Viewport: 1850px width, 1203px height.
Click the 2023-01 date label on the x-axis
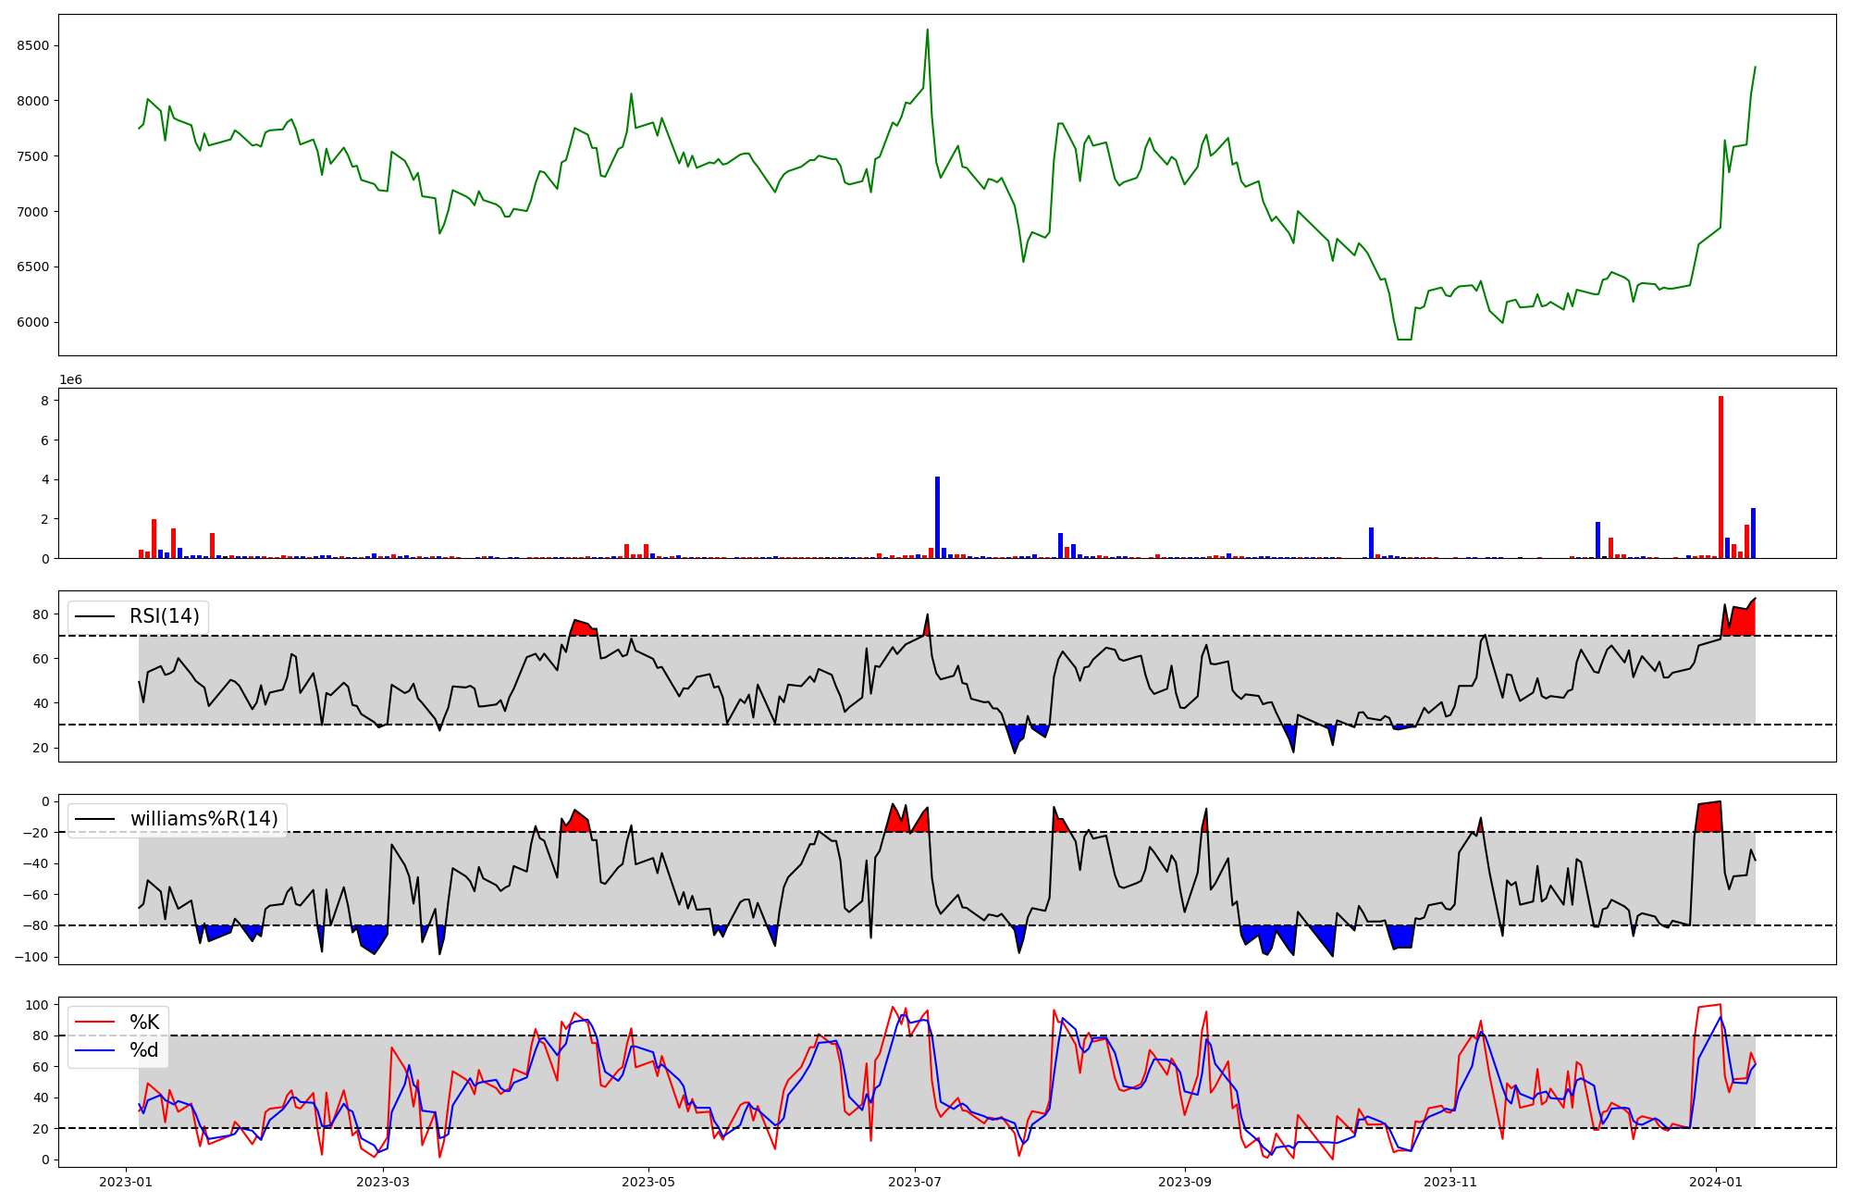[126, 1182]
